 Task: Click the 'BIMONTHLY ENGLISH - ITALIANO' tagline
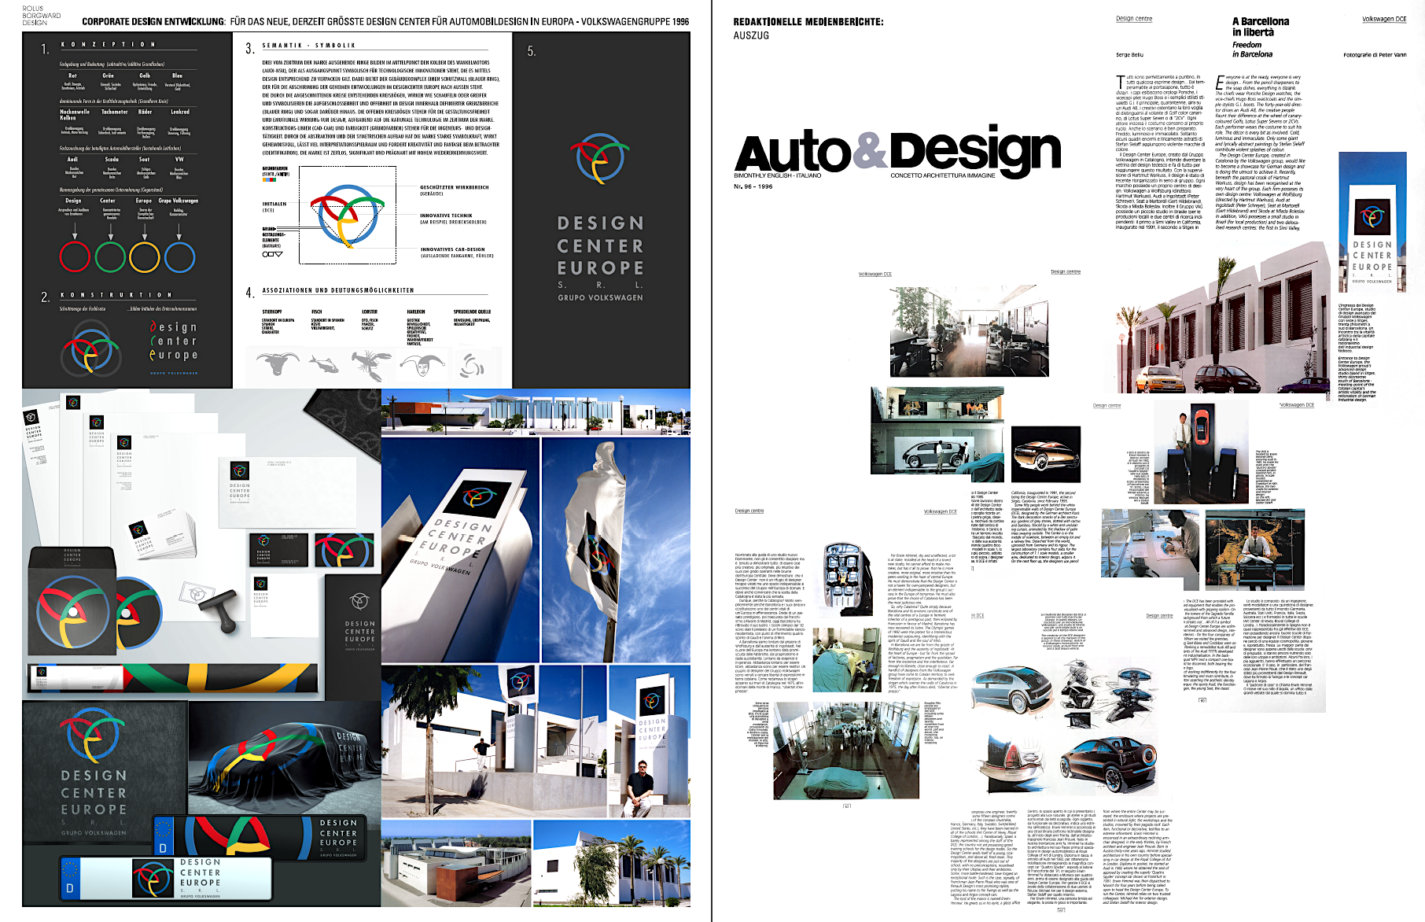[777, 175]
